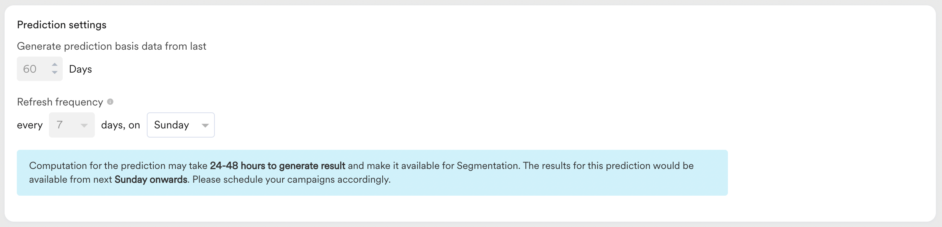The width and height of the screenshot is (942, 227).
Task: Click the bold 24-48 hours text
Action: click(x=277, y=166)
